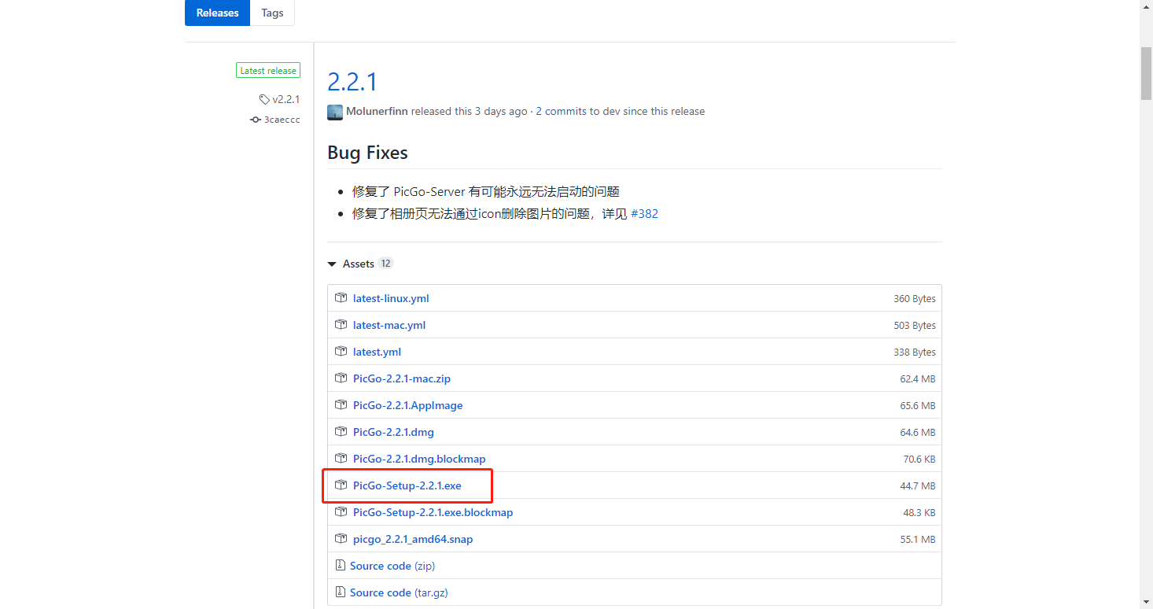Click Molunerfinn's avatar image

coord(335,112)
